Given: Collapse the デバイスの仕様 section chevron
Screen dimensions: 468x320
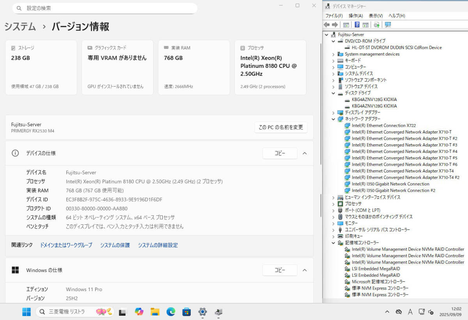Looking at the screenshot, I should click(305, 153).
